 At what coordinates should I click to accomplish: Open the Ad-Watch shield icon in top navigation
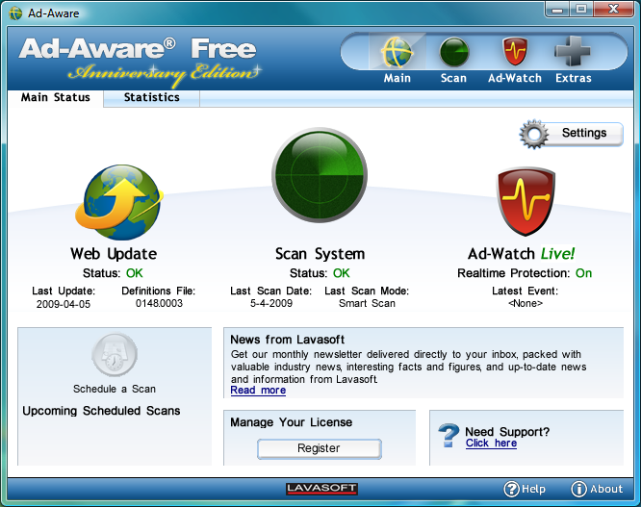click(x=515, y=52)
